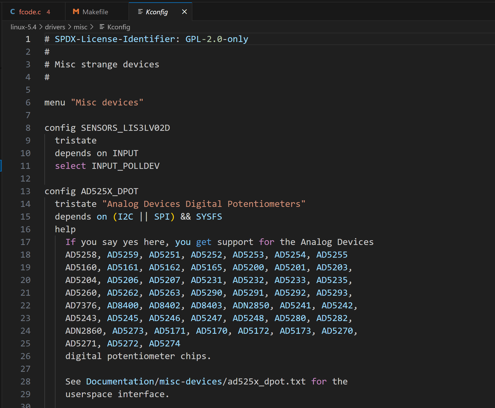This screenshot has height=408, width=495.
Task: Click the Makefile M icon
Action: click(x=76, y=12)
